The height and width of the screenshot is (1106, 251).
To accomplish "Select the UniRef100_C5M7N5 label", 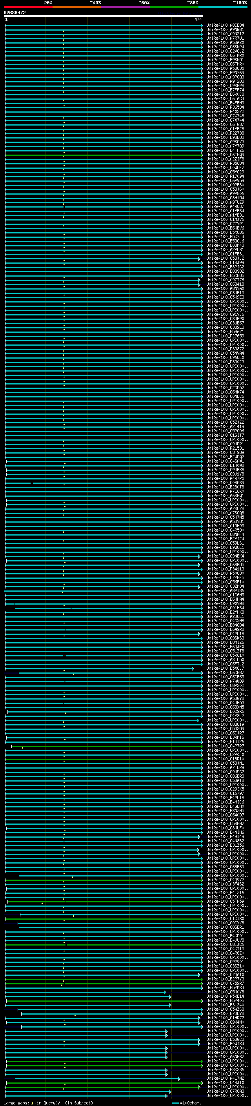I will pos(225,517).
